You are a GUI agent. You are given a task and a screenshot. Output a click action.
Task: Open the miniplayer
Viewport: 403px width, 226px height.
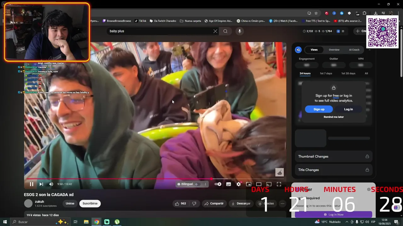tap(249, 184)
